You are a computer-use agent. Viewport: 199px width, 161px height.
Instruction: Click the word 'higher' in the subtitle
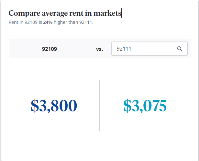pos(61,22)
